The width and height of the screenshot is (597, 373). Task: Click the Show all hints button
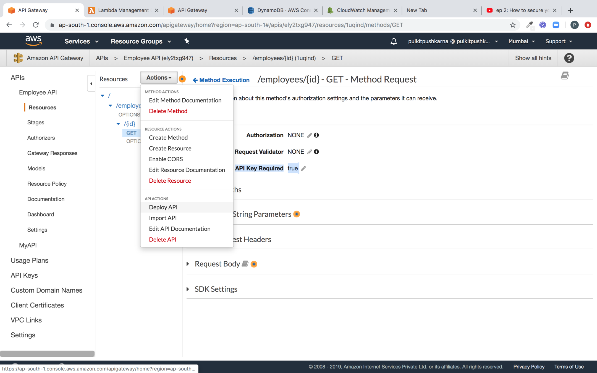533,58
